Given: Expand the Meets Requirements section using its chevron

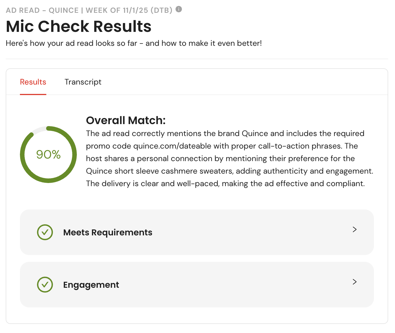Looking at the screenshot, I should tap(354, 229).
